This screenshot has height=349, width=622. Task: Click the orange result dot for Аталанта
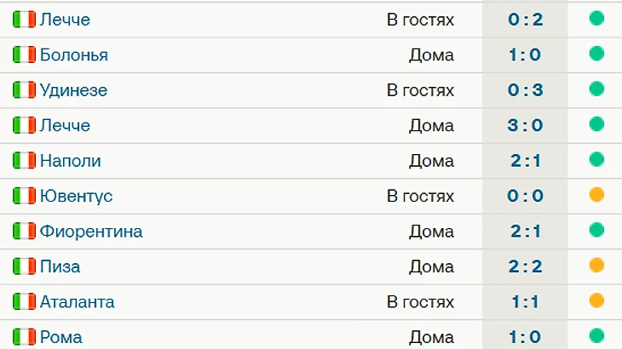coord(596,300)
